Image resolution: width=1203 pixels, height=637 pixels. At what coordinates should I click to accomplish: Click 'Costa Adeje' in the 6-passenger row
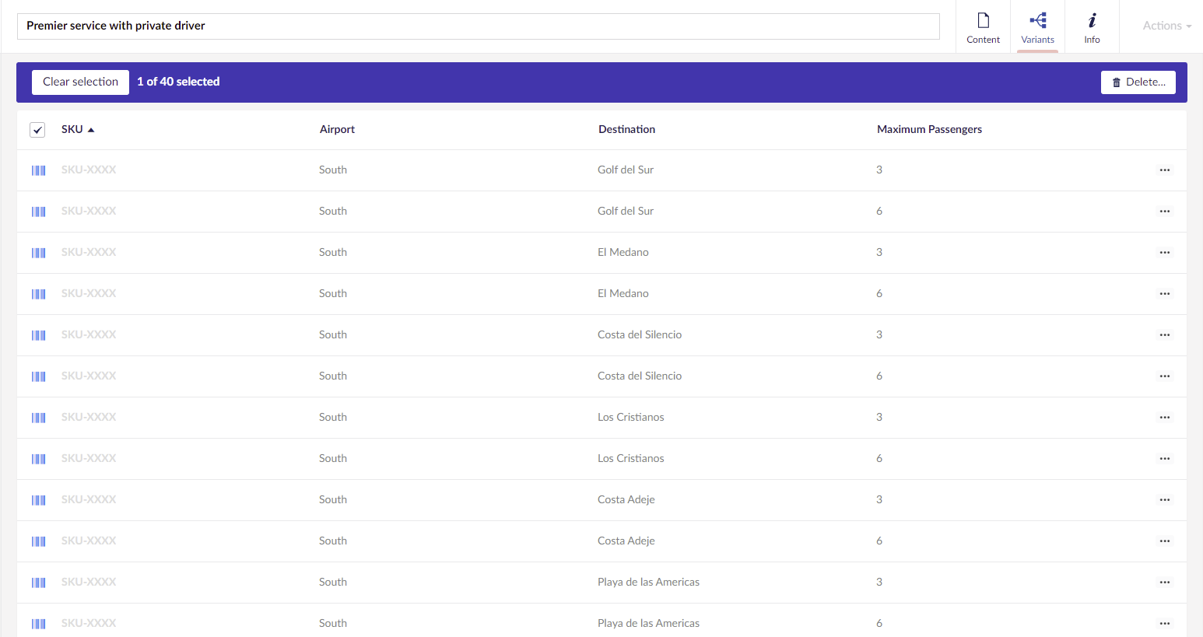tap(626, 541)
